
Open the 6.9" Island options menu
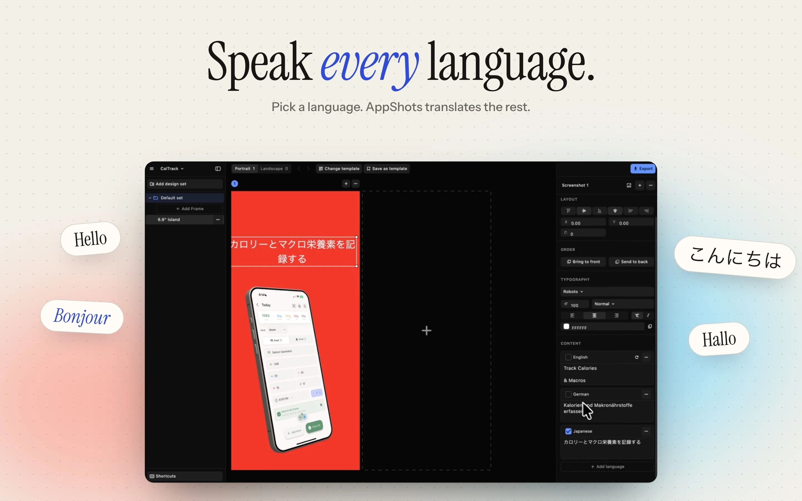218,220
